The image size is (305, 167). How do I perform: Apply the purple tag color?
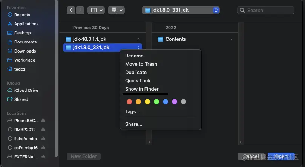tap(175, 102)
